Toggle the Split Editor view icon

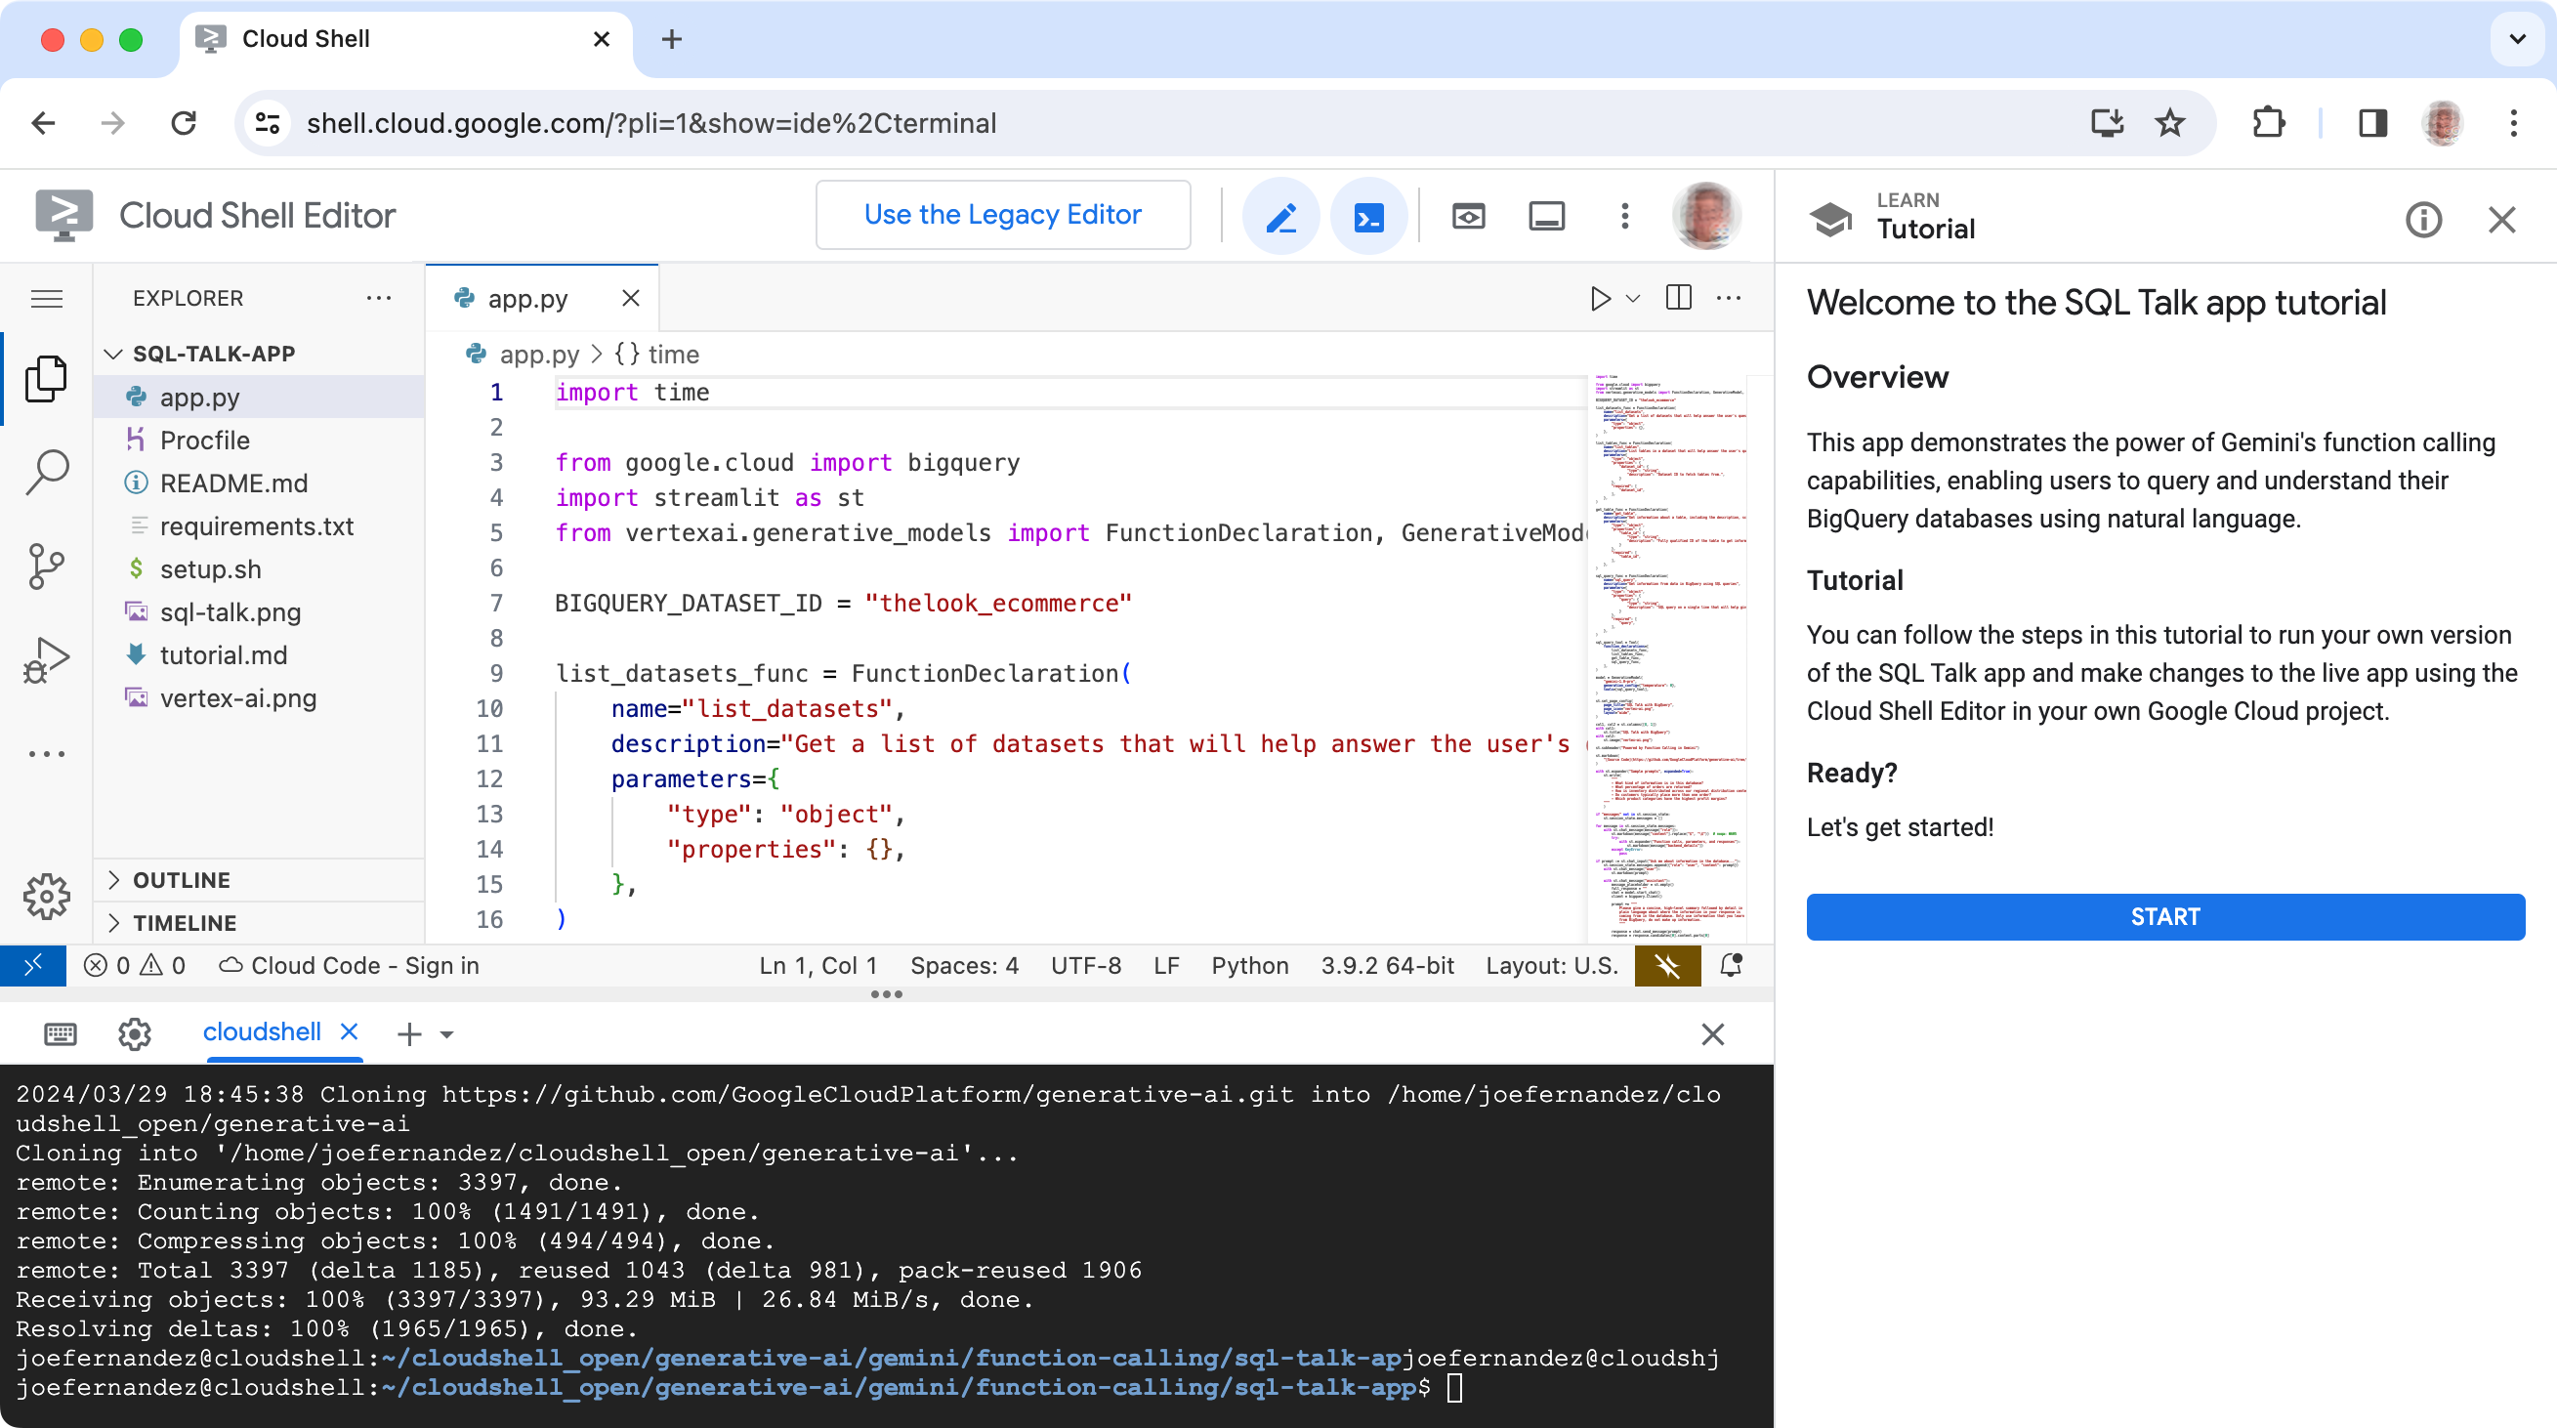(x=1677, y=297)
